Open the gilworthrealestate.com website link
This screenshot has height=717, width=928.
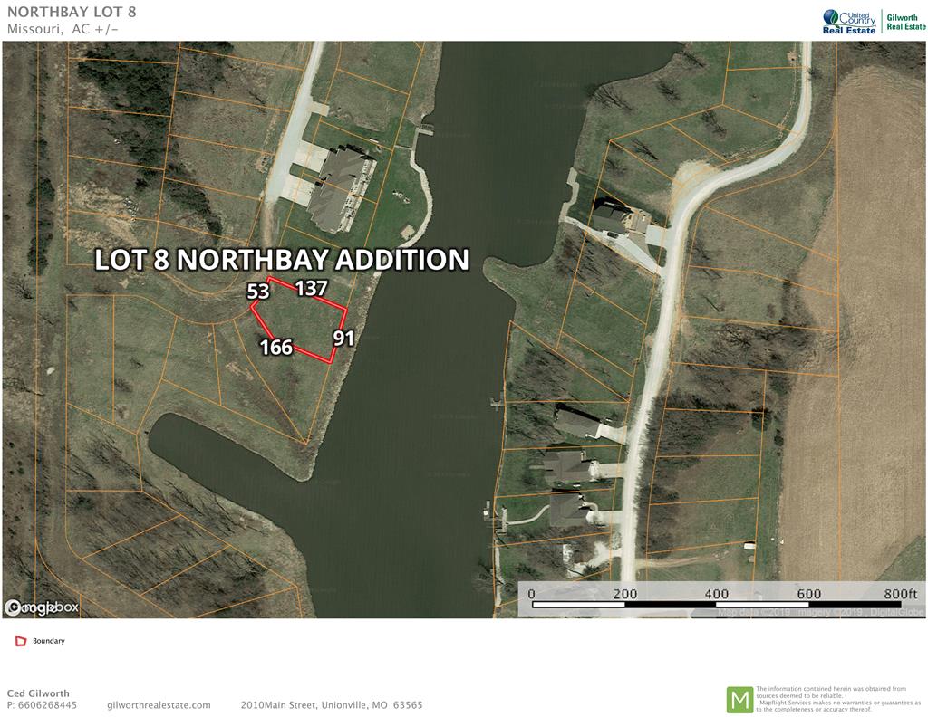[x=159, y=705]
